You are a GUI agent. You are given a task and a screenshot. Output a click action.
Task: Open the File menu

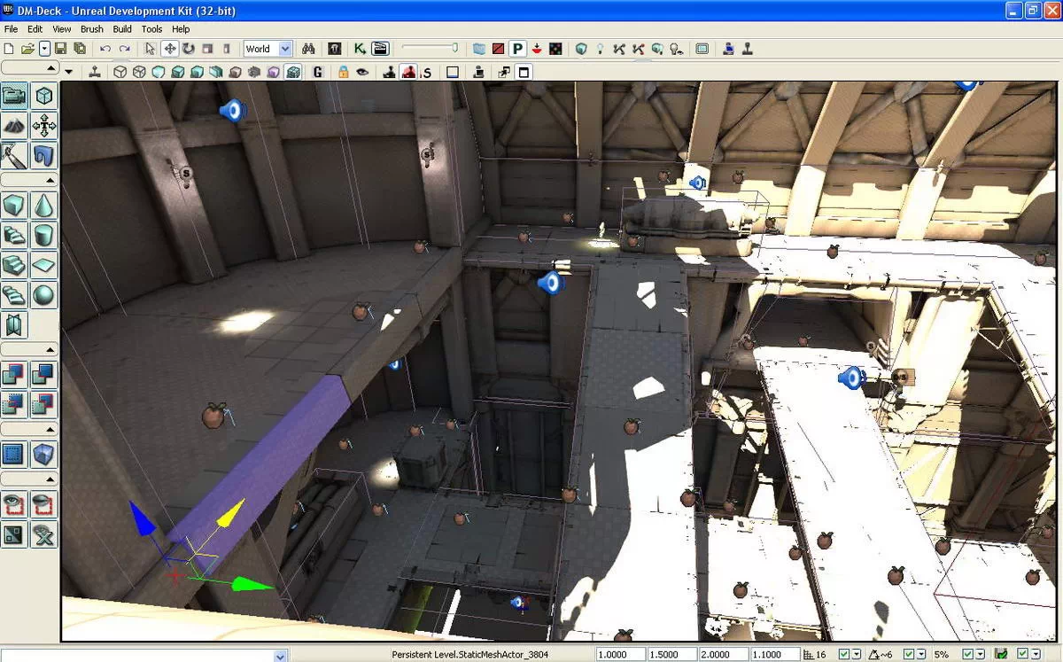coord(11,29)
